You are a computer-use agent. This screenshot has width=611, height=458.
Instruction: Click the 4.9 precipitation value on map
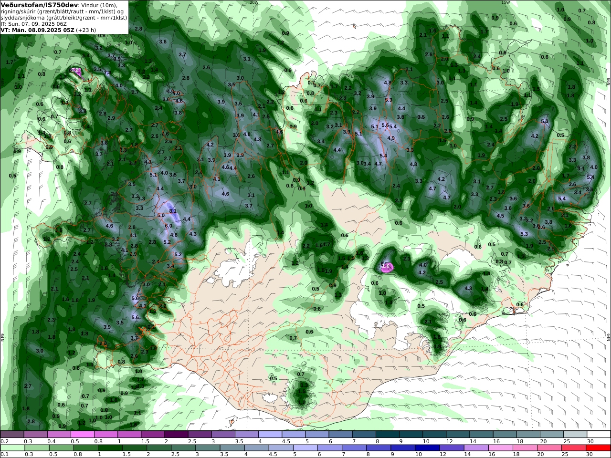pos(391,138)
